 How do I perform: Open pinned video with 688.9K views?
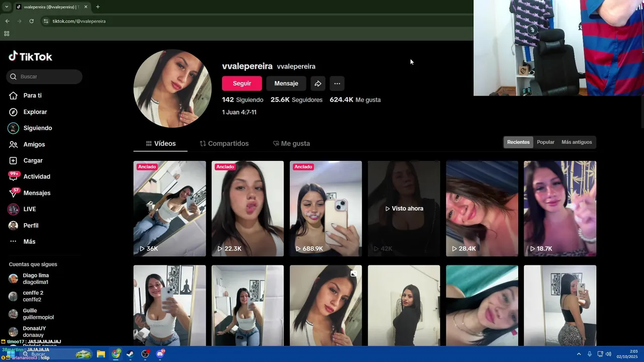326,209
